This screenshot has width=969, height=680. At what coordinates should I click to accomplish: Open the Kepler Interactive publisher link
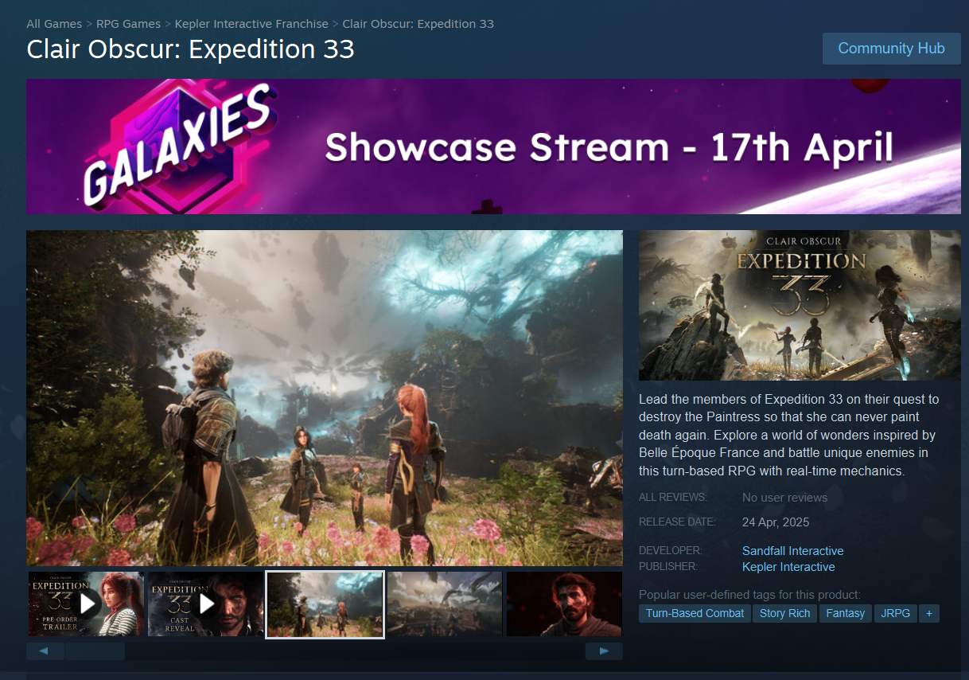pos(788,567)
